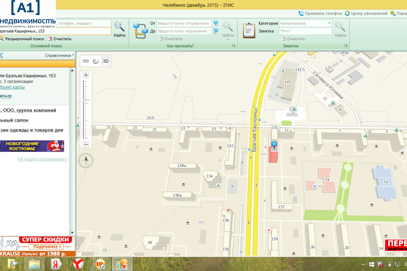This screenshot has width=407, height=271.
Task: Click the red cross icon near building 15
Action: [230, 128]
